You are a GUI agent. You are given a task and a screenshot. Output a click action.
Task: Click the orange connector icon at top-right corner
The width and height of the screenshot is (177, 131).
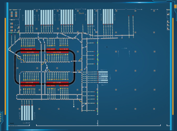175,6
